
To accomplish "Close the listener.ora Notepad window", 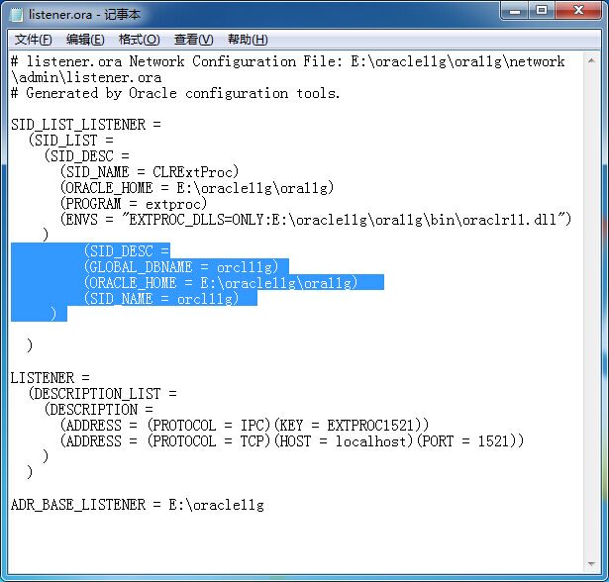I will click(578, 10).
